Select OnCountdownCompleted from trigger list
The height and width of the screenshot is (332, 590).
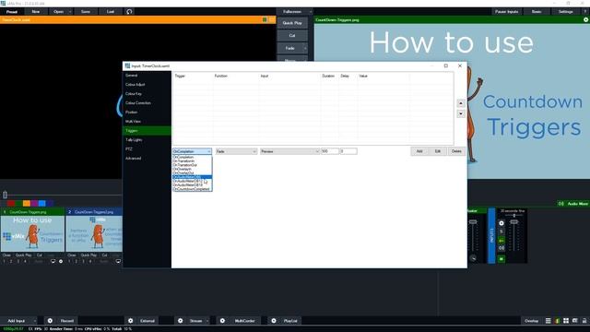pos(192,189)
